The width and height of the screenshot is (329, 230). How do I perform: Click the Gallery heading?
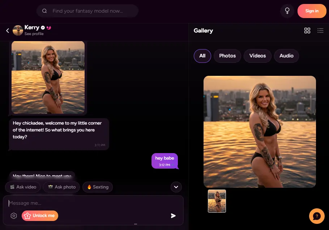(x=203, y=31)
